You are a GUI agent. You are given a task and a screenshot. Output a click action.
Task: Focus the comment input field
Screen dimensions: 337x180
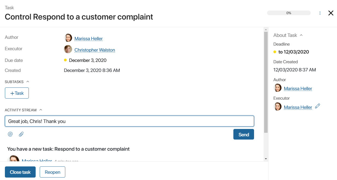(129, 121)
